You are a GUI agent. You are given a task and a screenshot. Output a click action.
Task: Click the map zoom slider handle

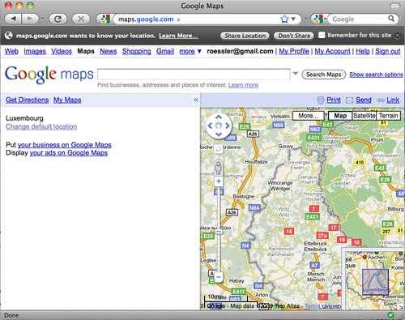(x=219, y=232)
